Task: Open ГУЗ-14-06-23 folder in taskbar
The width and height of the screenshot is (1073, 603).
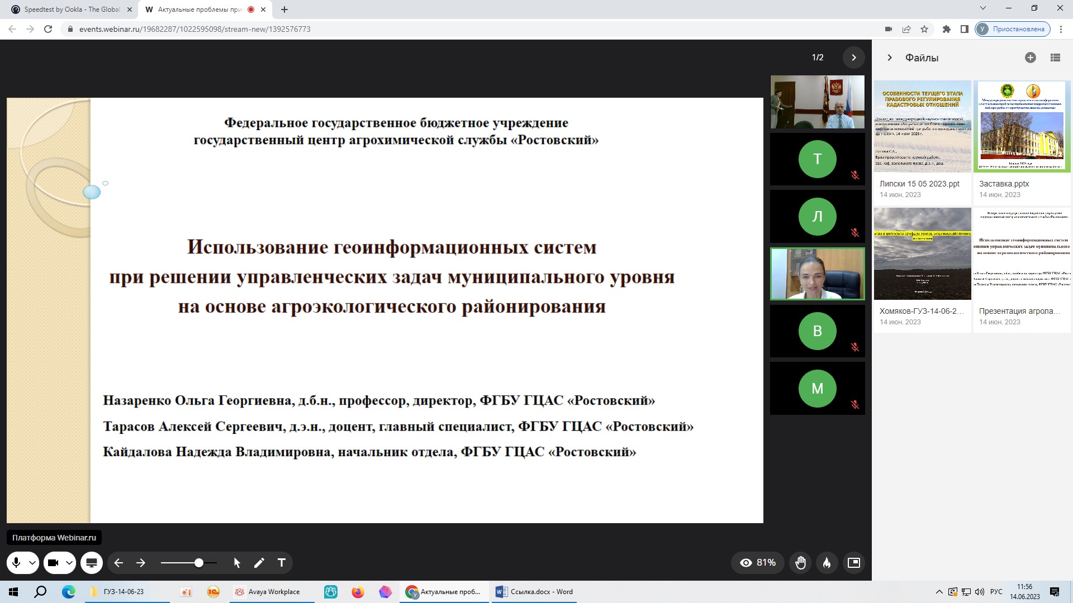Action: click(x=126, y=592)
